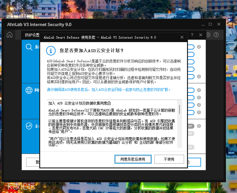Click default button at protection settings bottom-left
This screenshot has width=237, height=193.
point(33,162)
